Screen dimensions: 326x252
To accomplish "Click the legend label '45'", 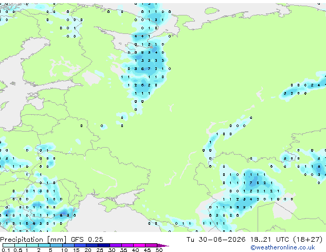I will click(147, 250).
